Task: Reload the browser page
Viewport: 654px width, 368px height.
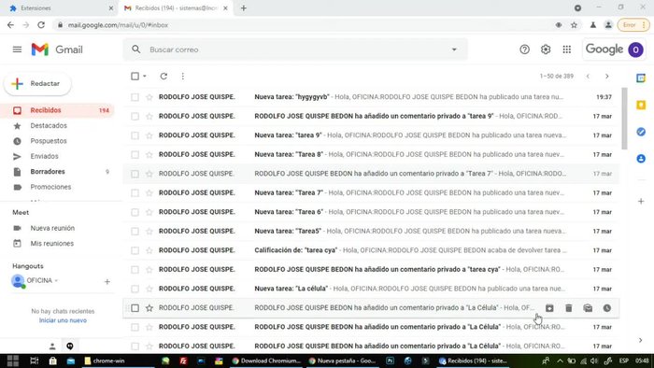Action: 41,25
